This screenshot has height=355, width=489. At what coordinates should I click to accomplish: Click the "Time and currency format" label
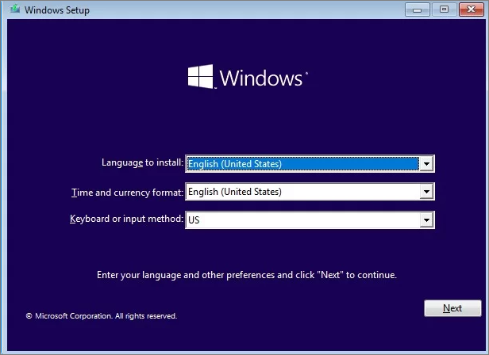127,192
